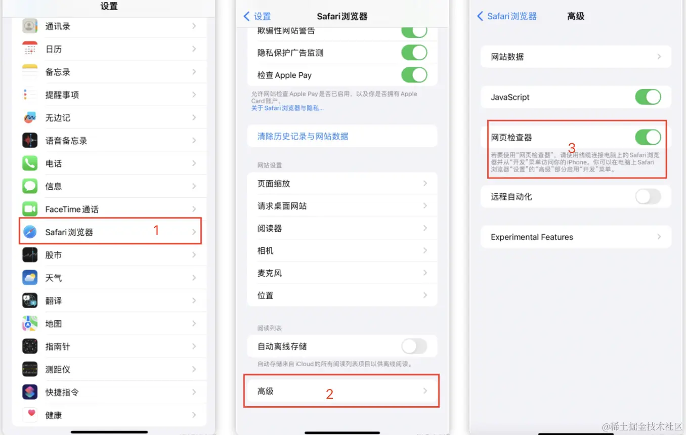Open 位置 row chevron
Screen dimensions: 686x435
425,295
